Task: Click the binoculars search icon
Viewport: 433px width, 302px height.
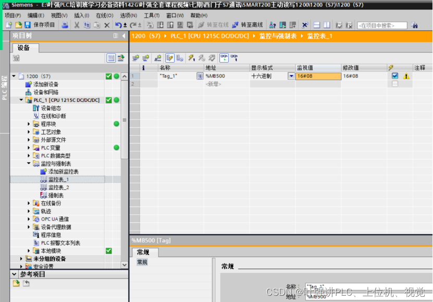Action: pos(414,25)
